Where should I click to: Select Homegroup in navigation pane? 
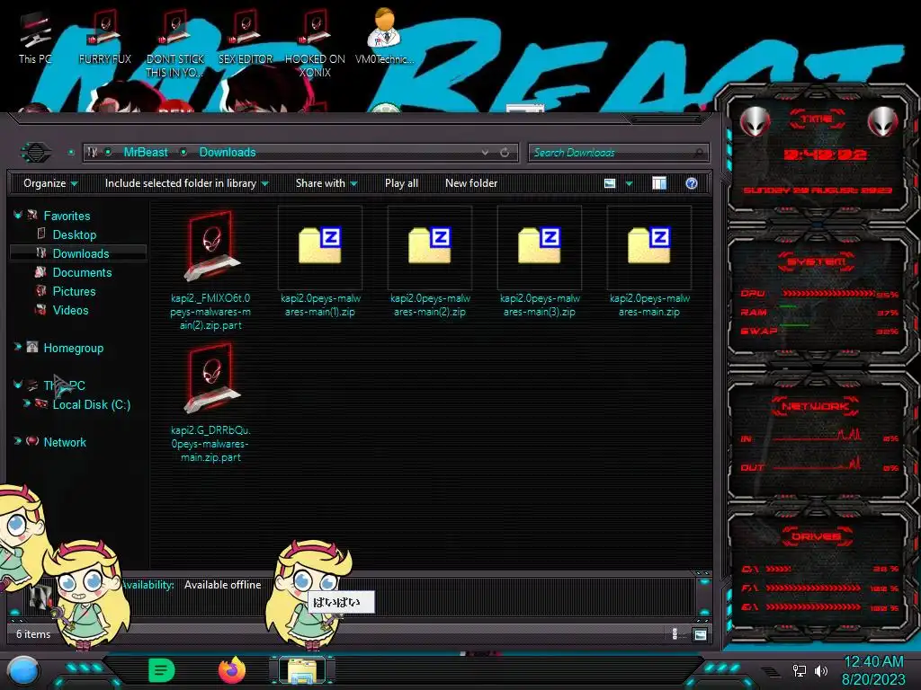(74, 348)
